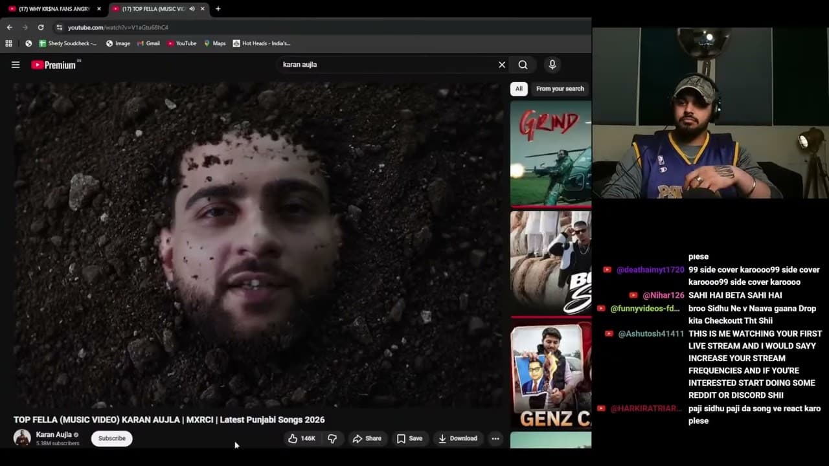
Task: Like the video showing 146K
Action: pos(301,438)
